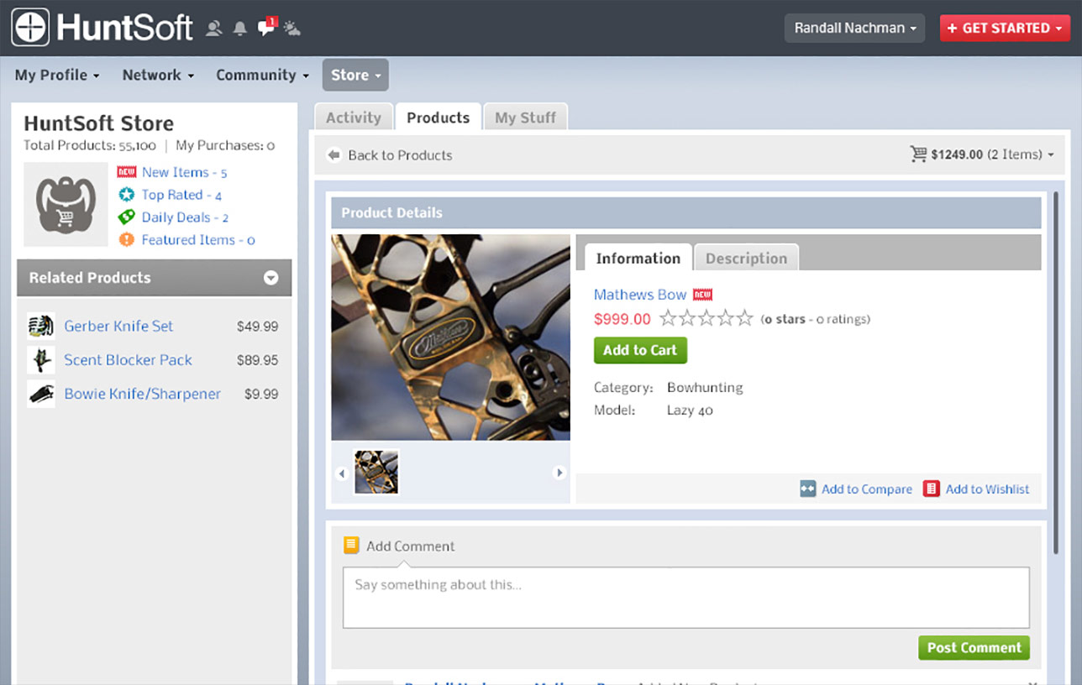Open the Top Rated - 4 link

click(181, 195)
